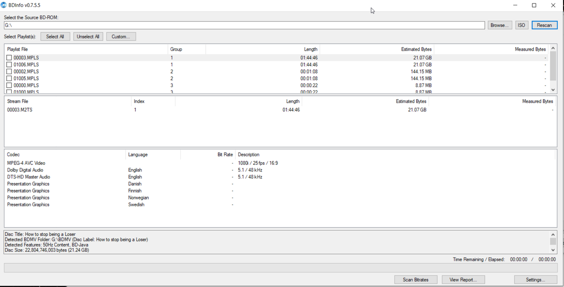
Task: Click the Unselect All button
Action: coord(88,37)
